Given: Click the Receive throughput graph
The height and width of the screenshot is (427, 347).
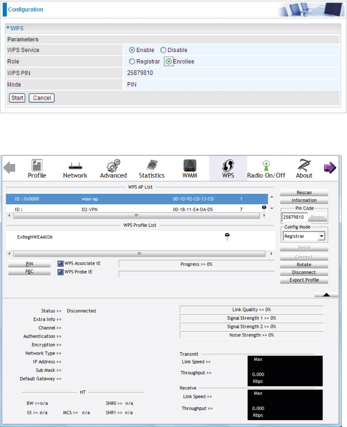Looking at the screenshot, I should pos(285,405).
